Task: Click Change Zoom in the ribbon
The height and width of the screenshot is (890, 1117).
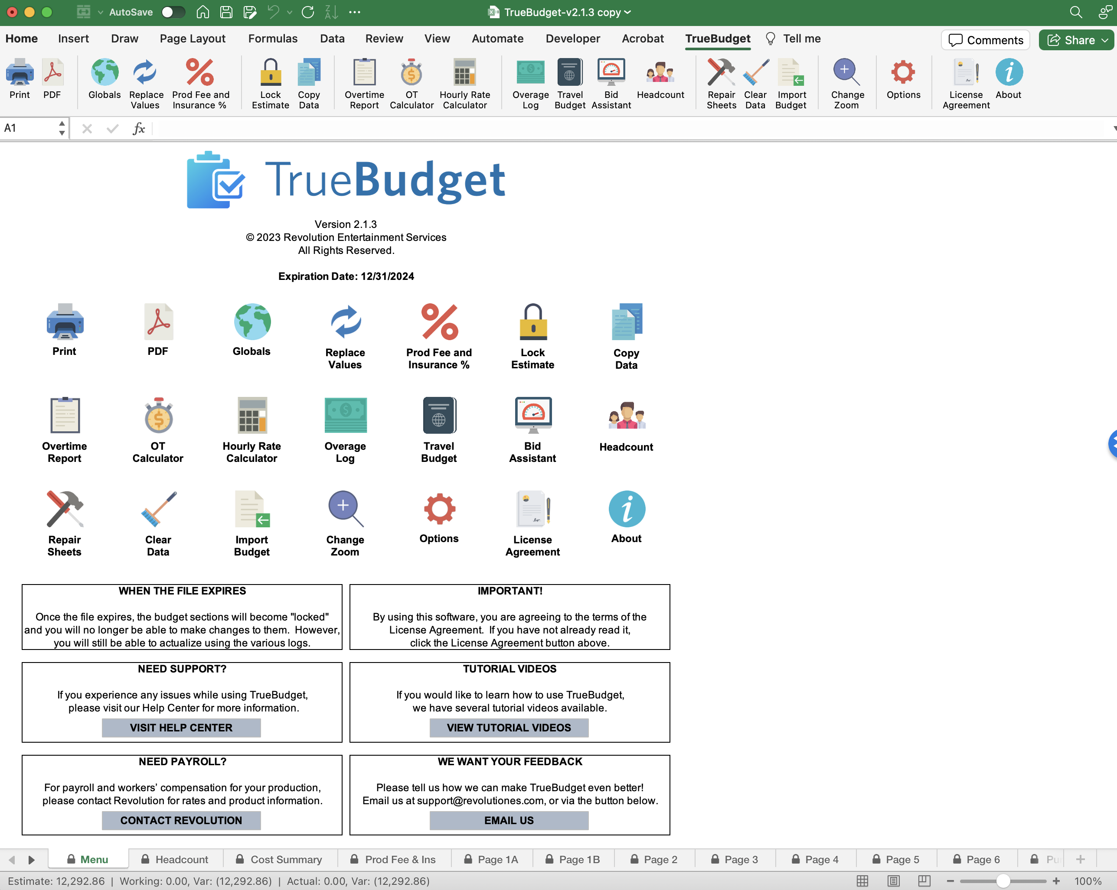Action: pyautogui.click(x=847, y=84)
